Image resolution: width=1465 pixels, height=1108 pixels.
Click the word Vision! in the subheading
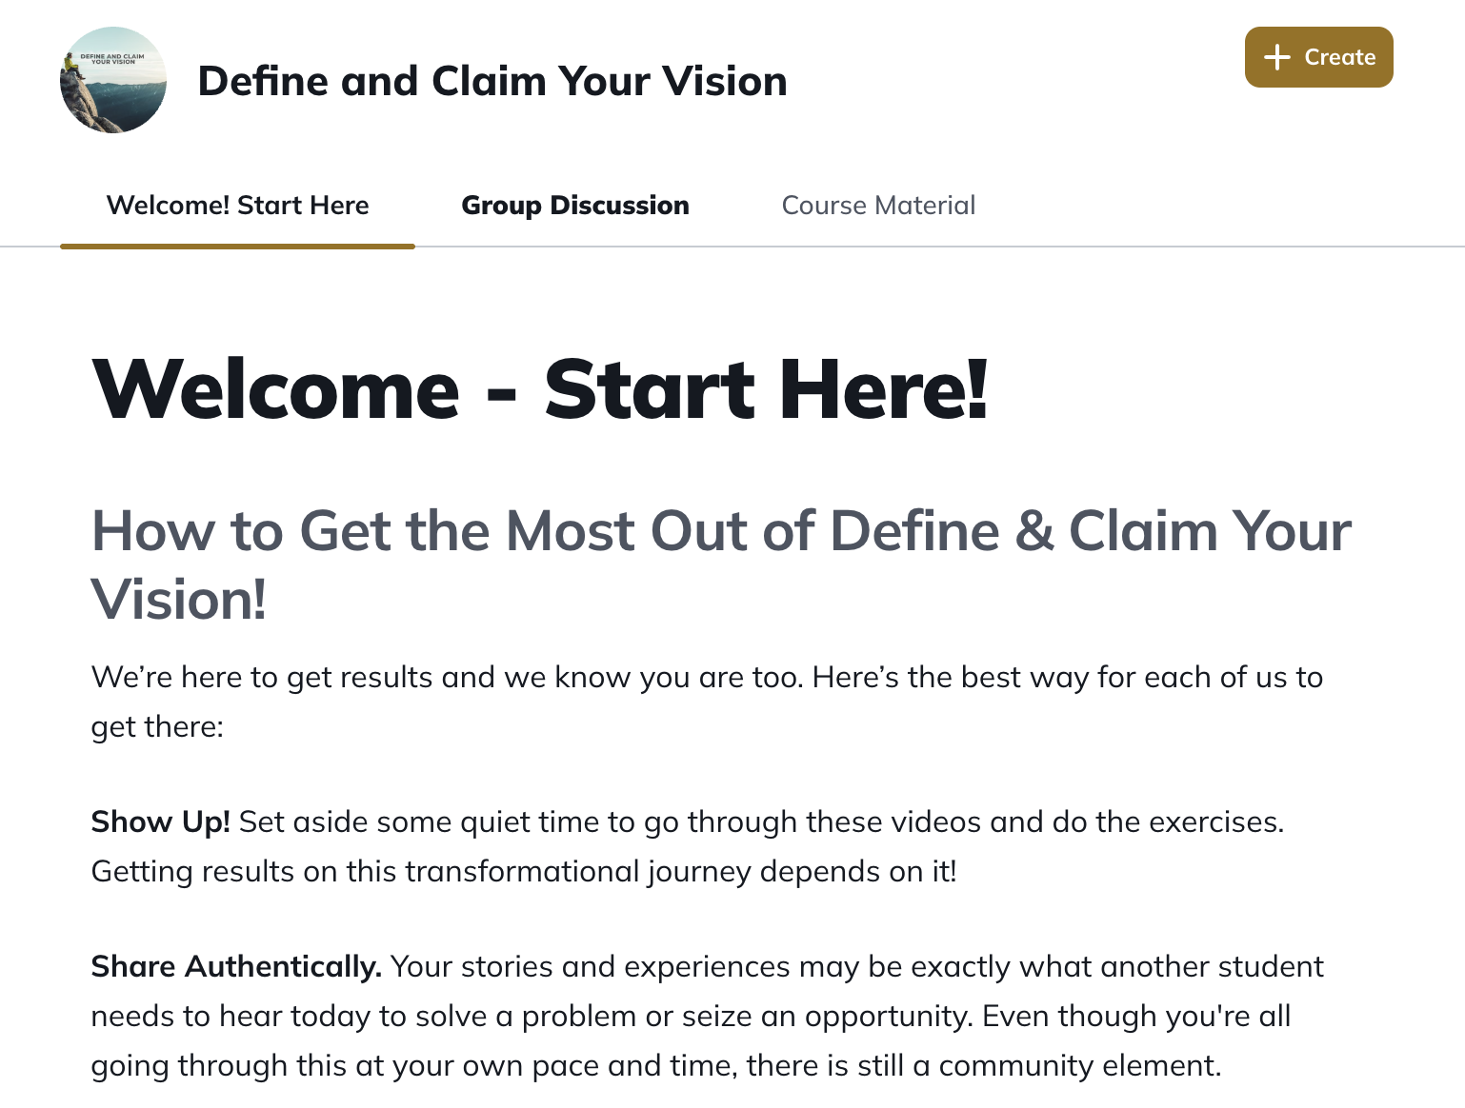[x=179, y=600]
